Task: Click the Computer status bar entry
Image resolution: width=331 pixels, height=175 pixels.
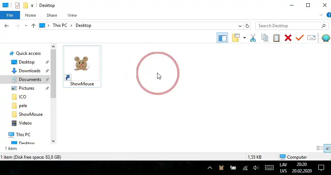Action: (293, 157)
